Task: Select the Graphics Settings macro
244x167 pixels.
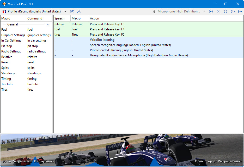Action: (x=13, y=35)
